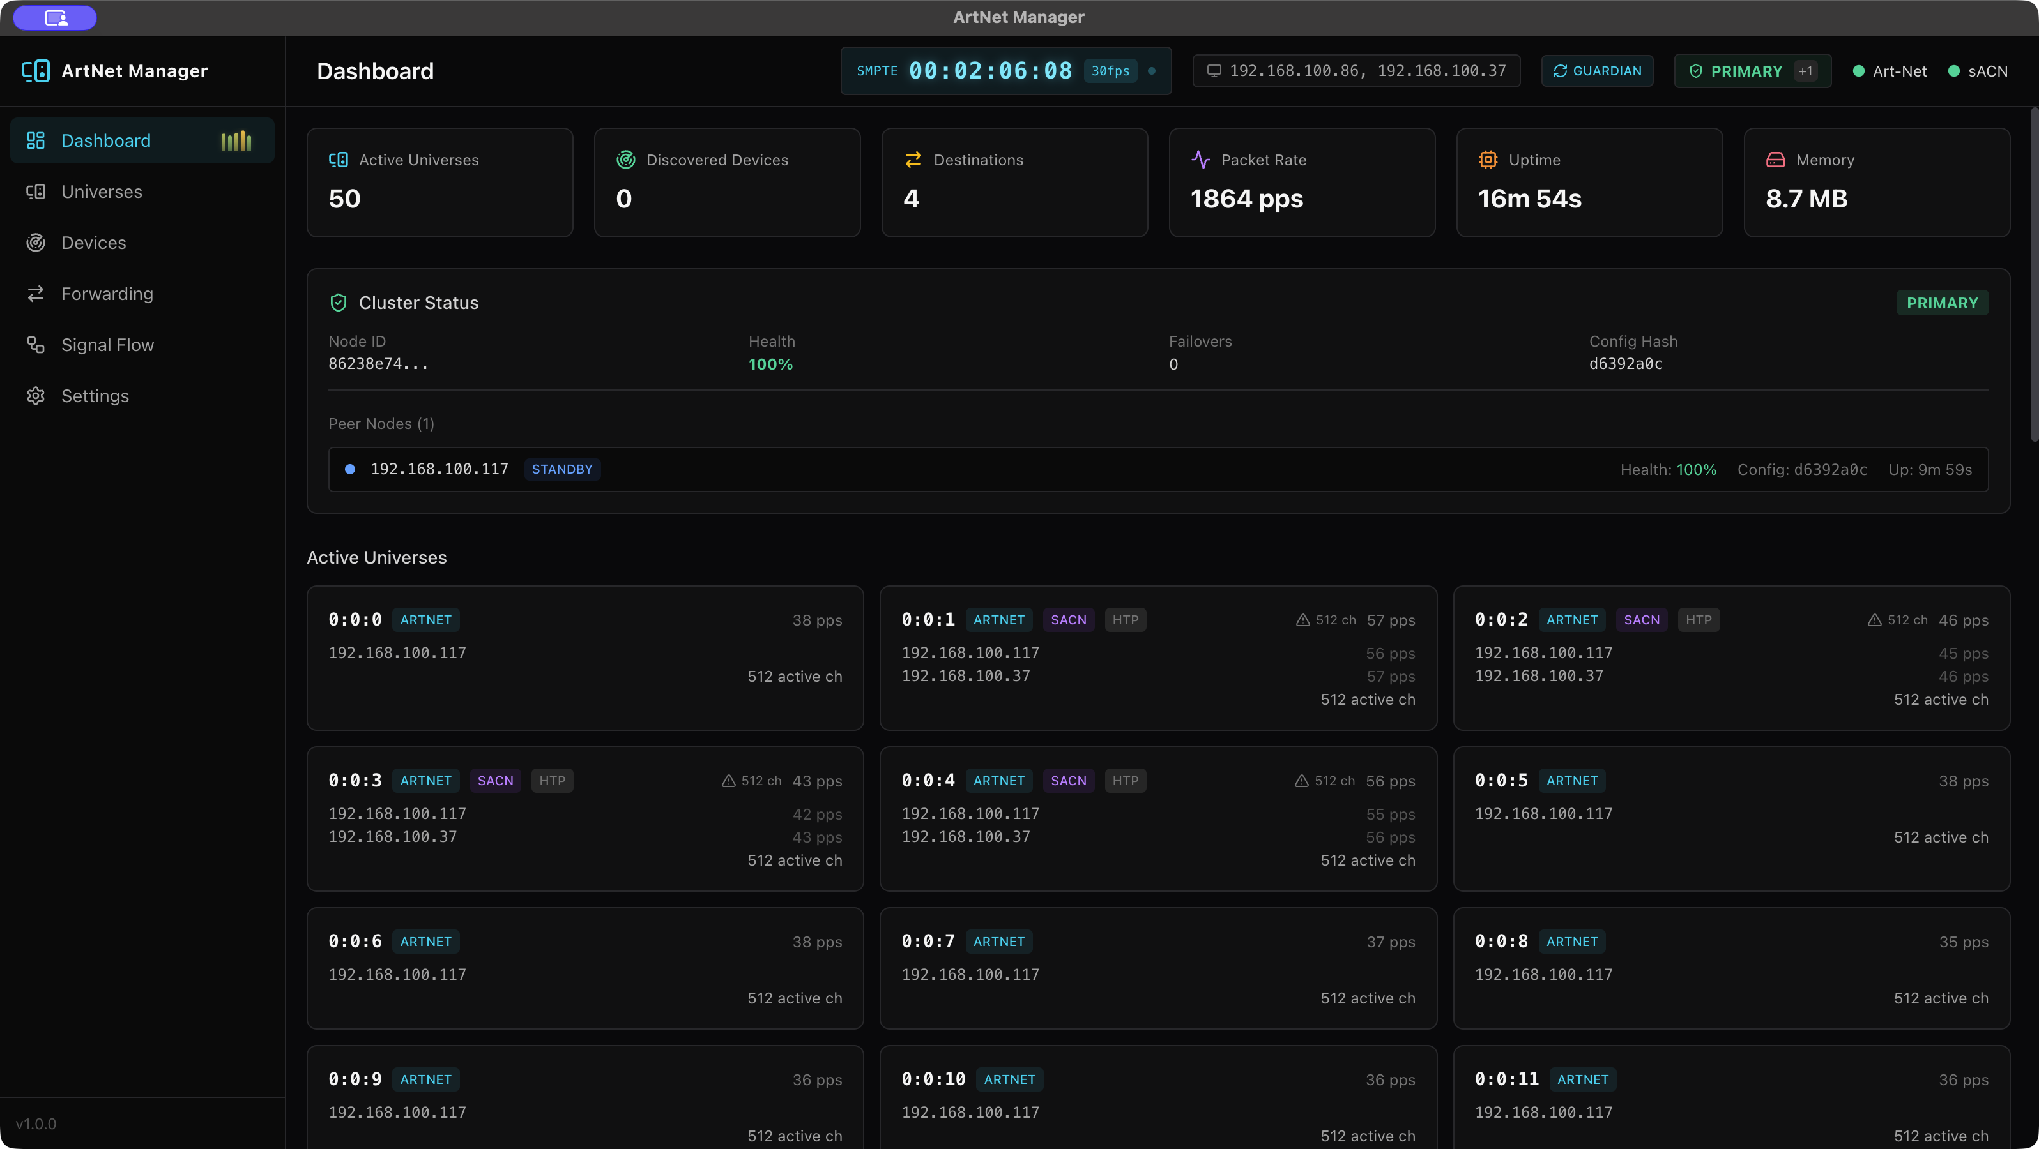The height and width of the screenshot is (1149, 2039).
Task: Click the 30fps frame rate badge
Action: point(1110,71)
